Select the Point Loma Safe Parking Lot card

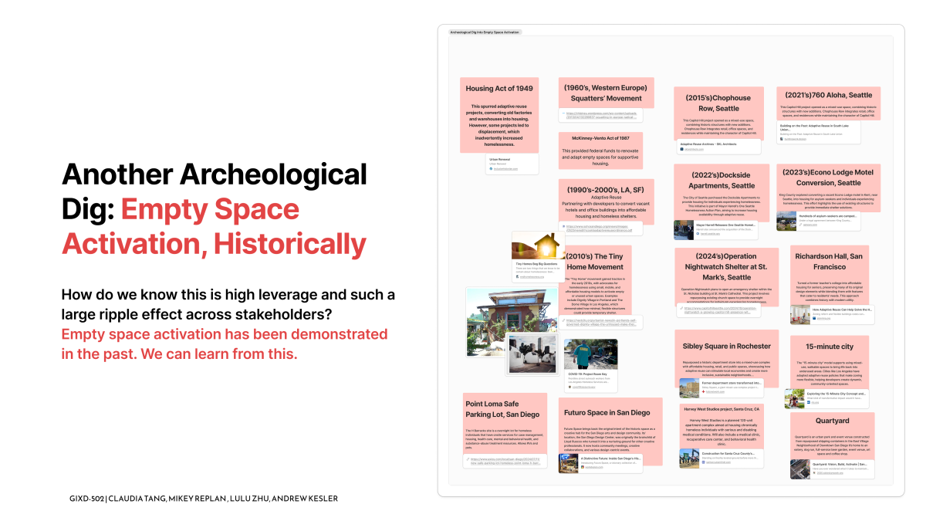pyautogui.click(x=505, y=425)
